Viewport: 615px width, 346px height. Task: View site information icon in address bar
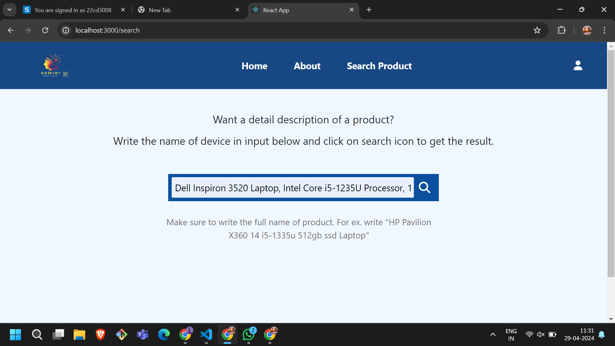click(66, 30)
